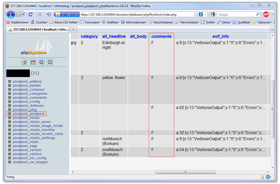Viewport: 280px width, 184px height.
Task: Open the Hervorheben toolbar menu
Action: click(187, 22)
